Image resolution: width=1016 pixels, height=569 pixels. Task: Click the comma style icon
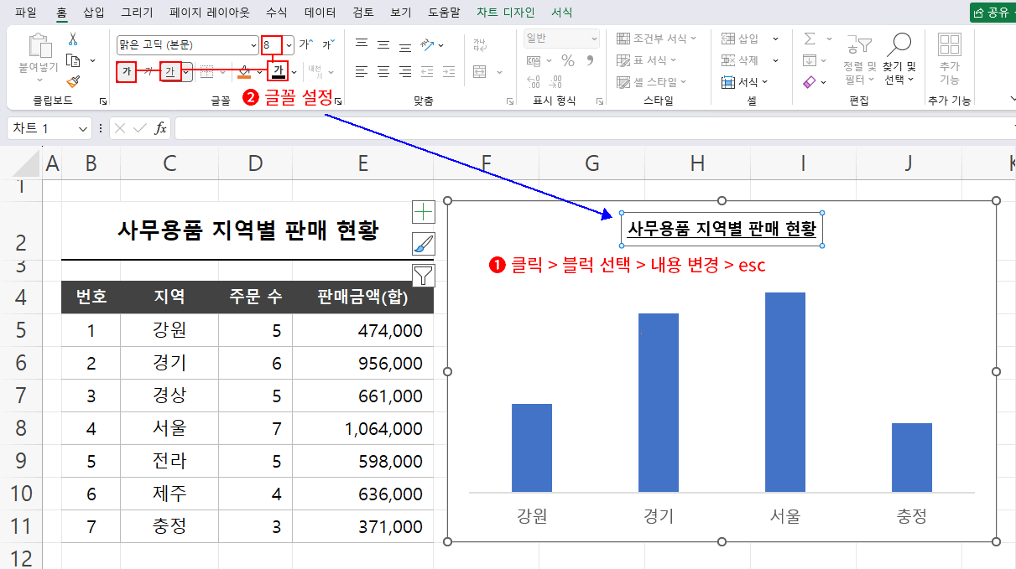[591, 60]
